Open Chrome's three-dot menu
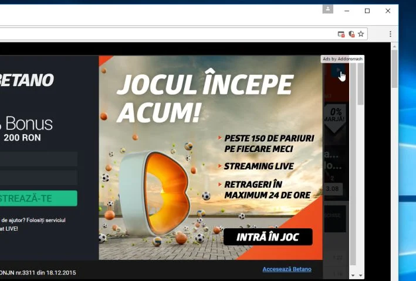 point(390,34)
